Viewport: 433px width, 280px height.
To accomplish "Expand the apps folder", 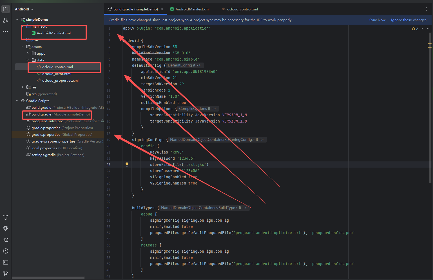I will (x=28, y=54).
